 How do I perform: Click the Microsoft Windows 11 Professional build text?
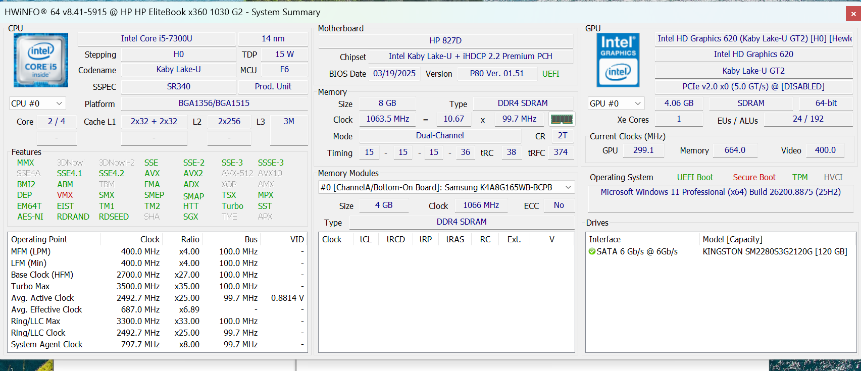coord(721,192)
